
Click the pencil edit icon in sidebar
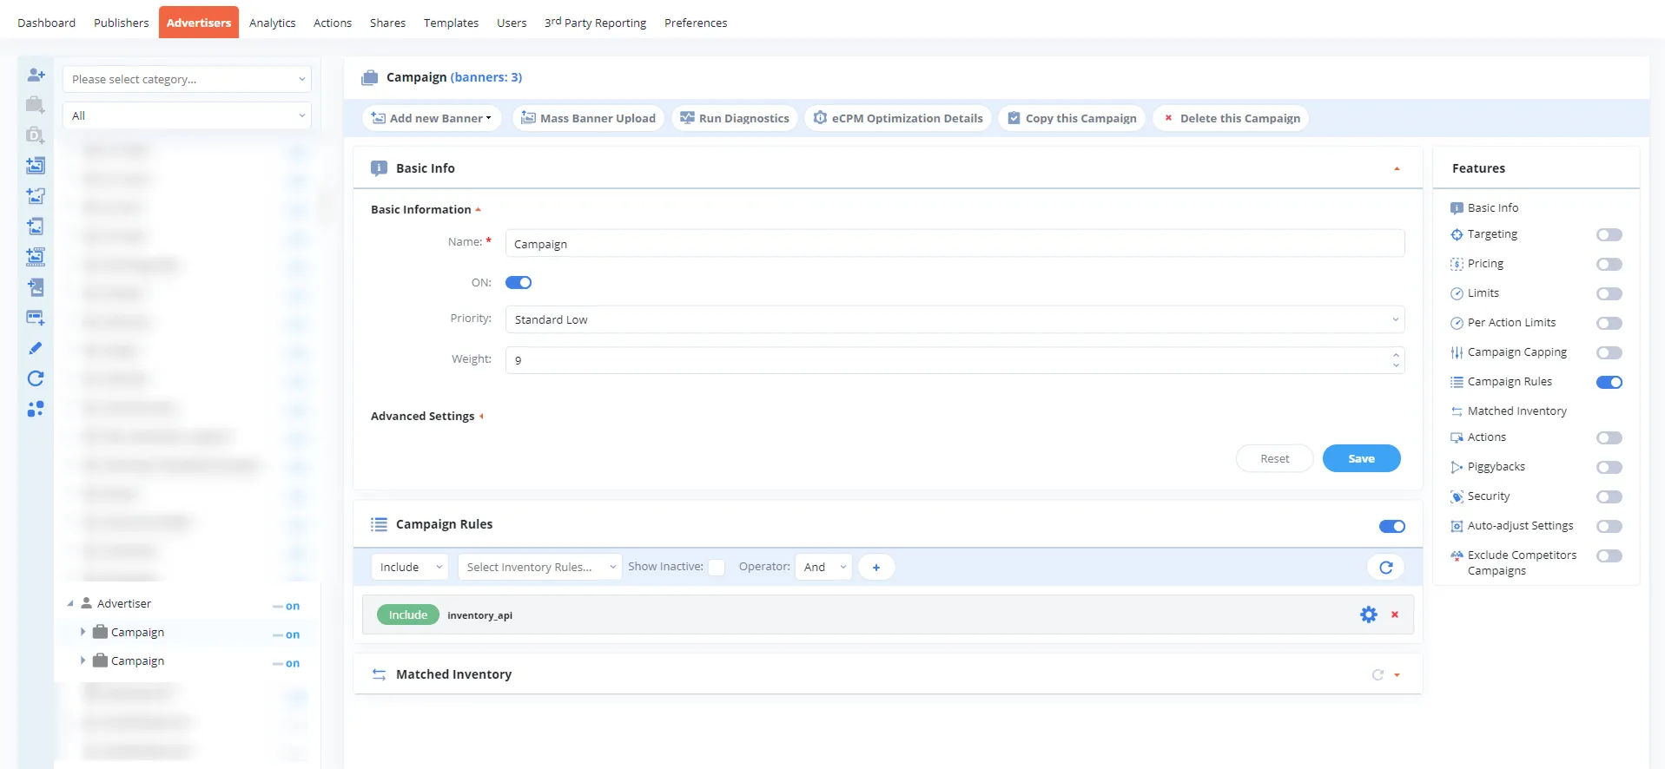click(36, 348)
